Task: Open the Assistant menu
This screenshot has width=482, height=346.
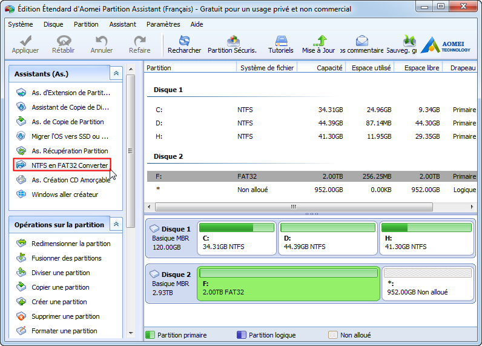Action: coord(123,24)
